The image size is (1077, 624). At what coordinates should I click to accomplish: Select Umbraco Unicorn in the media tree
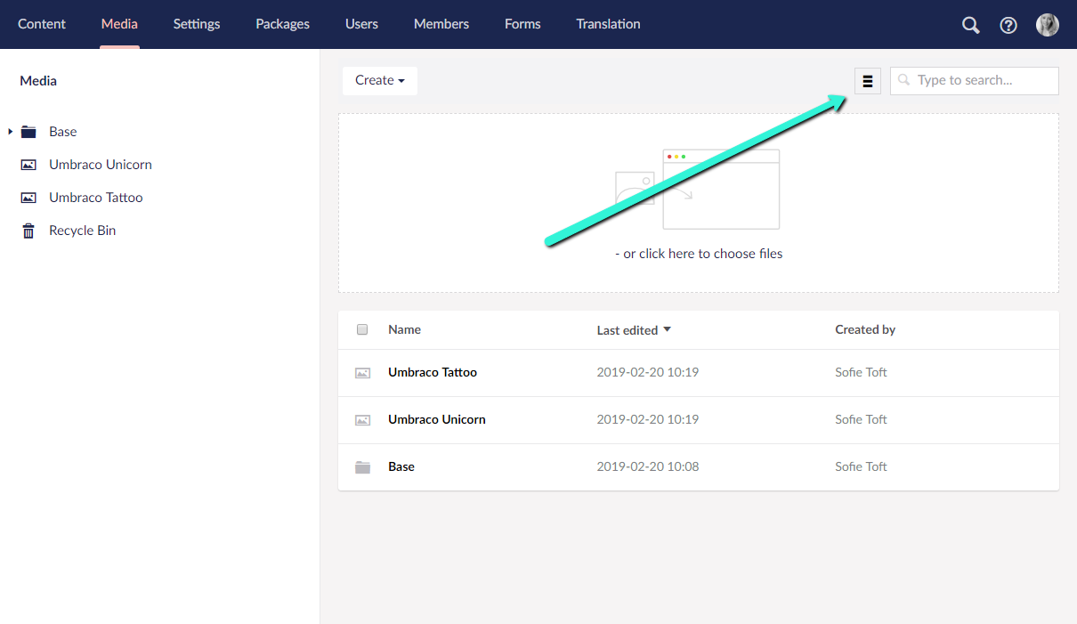101,165
